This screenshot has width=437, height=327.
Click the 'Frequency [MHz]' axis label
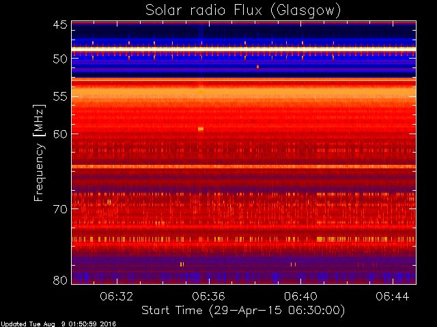coord(39,153)
